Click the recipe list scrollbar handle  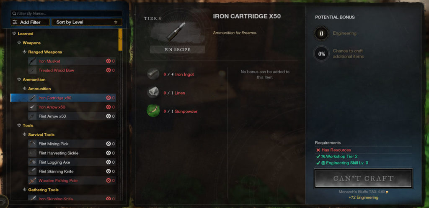tap(120, 40)
